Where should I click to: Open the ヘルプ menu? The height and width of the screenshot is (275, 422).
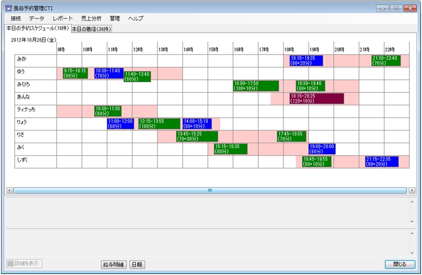coord(135,18)
